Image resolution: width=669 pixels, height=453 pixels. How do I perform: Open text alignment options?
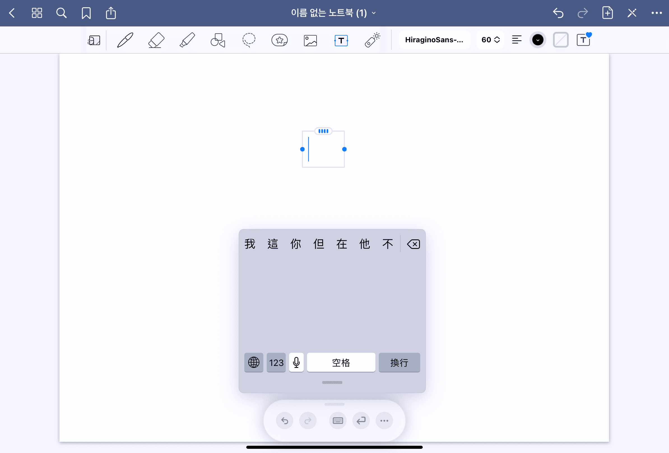point(517,40)
